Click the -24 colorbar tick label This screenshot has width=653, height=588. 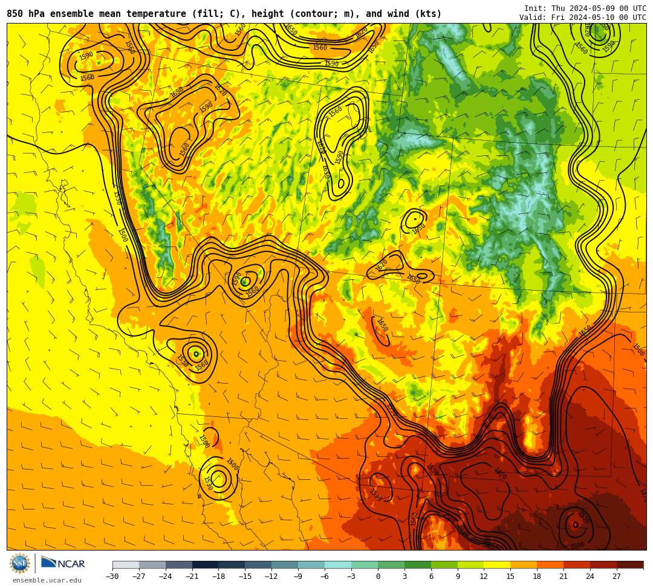(x=166, y=577)
